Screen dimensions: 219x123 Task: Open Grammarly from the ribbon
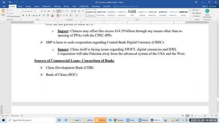(207, 13)
